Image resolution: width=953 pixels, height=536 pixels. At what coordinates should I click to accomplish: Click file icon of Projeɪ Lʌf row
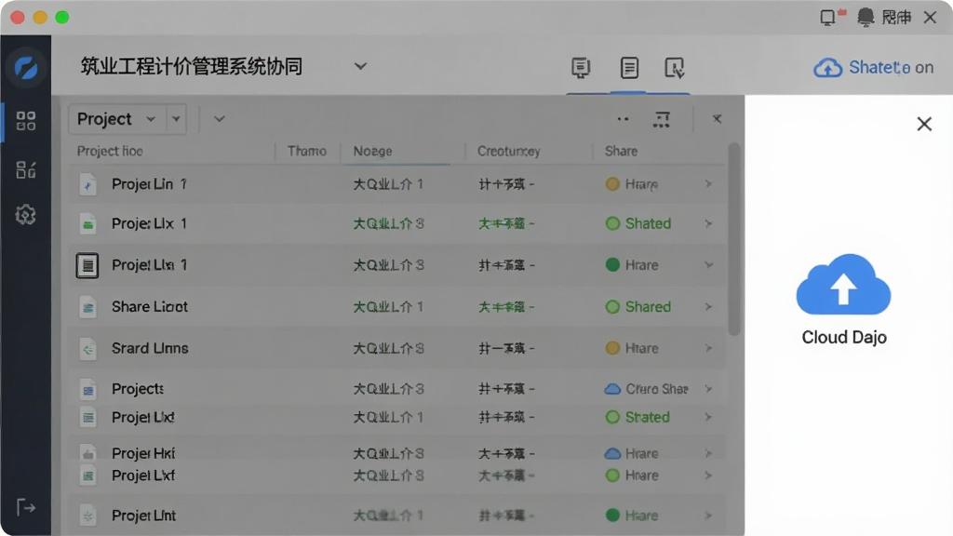click(x=88, y=476)
